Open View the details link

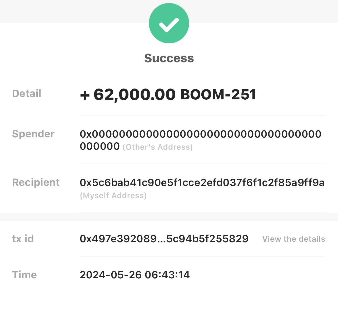point(294,239)
